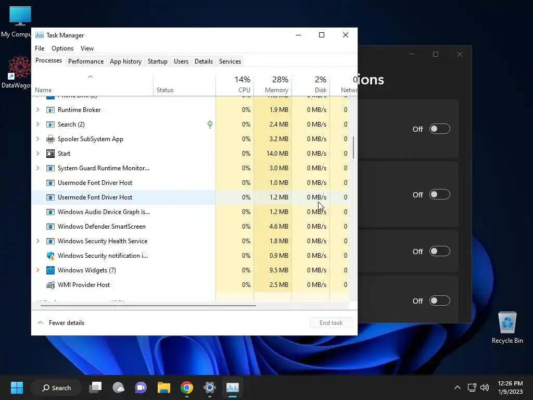
Task: Expand the Windows Widgets (7) group
Action: [37, 270]
